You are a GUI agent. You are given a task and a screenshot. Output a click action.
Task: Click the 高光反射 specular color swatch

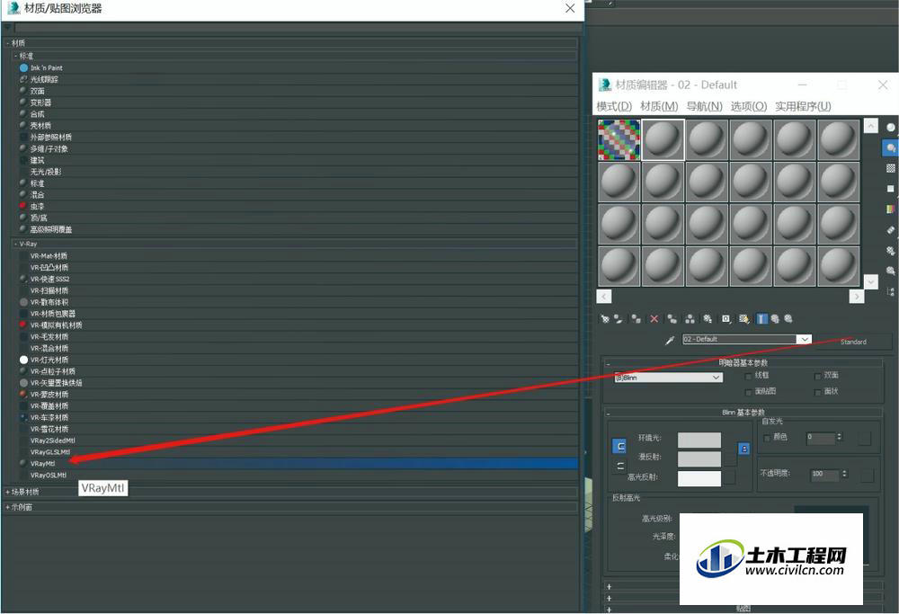699,478
